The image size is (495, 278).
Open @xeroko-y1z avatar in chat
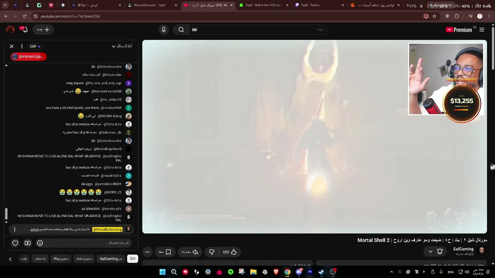(129, 208)
